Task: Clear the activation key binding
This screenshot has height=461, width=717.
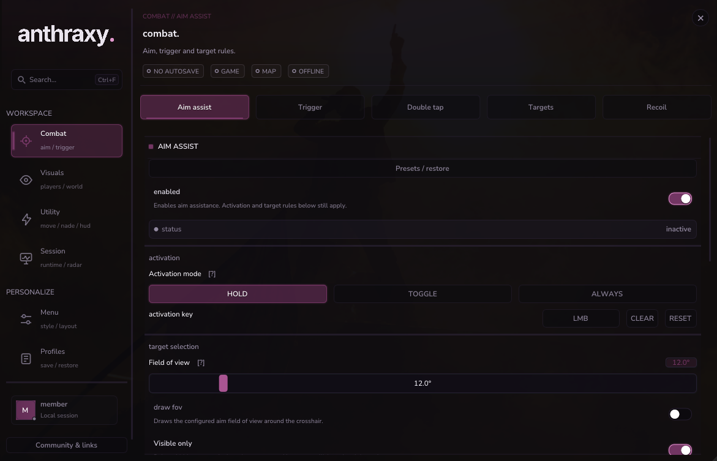Action: [x=642, y=318]
